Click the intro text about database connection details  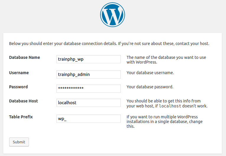pyautogui.click(x=74, y=44)
